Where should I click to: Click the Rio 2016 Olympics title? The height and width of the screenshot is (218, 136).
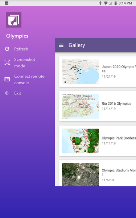(x=116, y=104)
